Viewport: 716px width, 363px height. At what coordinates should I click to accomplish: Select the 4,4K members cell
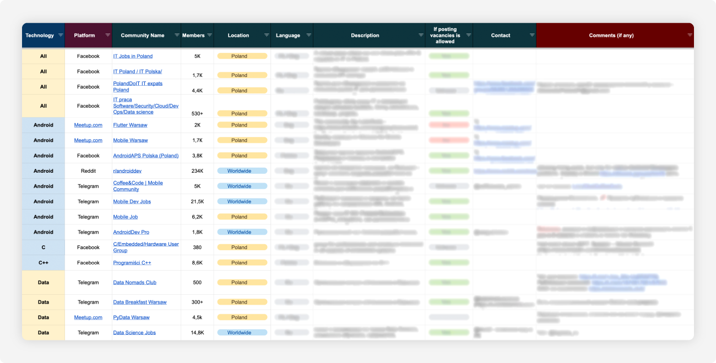pyautogui.click(x=197, y=86)
